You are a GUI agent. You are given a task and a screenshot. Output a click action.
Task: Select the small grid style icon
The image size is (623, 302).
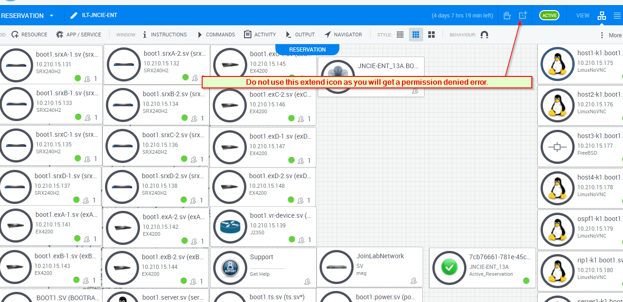(400, 35)
